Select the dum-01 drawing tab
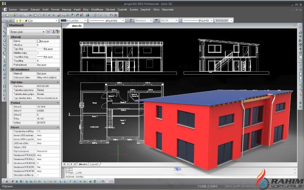This screenshot has height=190, width=304. tap(77, 26)
